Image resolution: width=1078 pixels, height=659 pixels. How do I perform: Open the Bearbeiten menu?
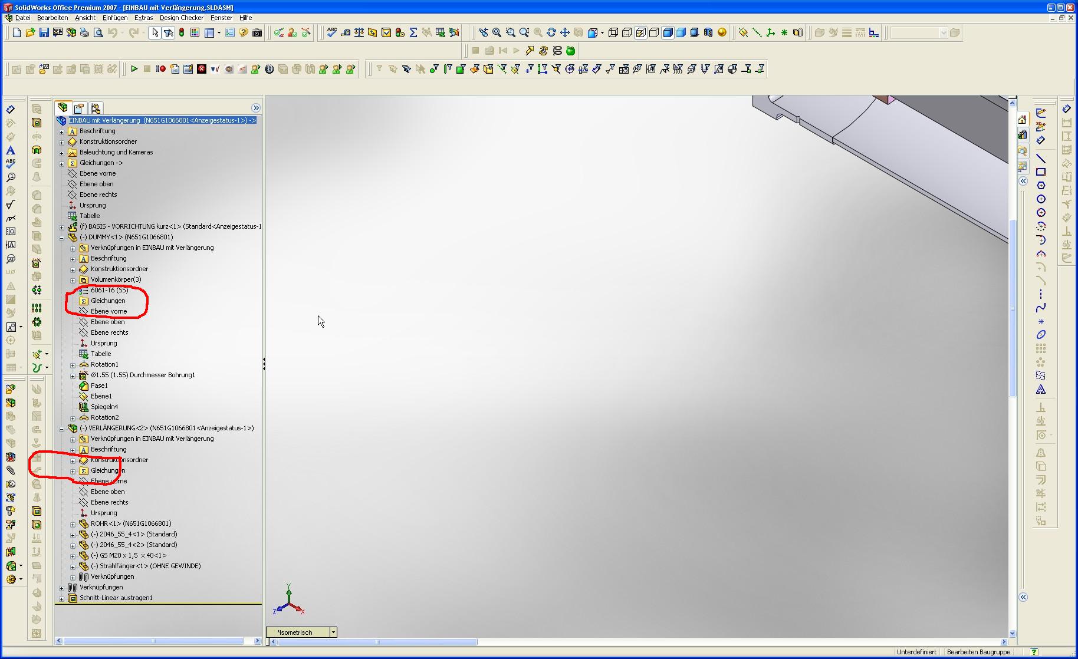[x=52, y=18]
